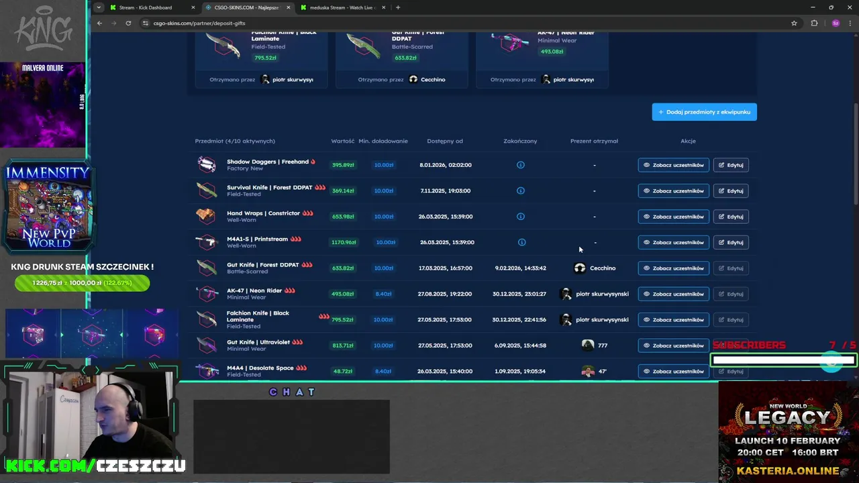The image size is (859, 483).
Task: Click the 1170.96zł value badge
Action: (x=344, y=242)
